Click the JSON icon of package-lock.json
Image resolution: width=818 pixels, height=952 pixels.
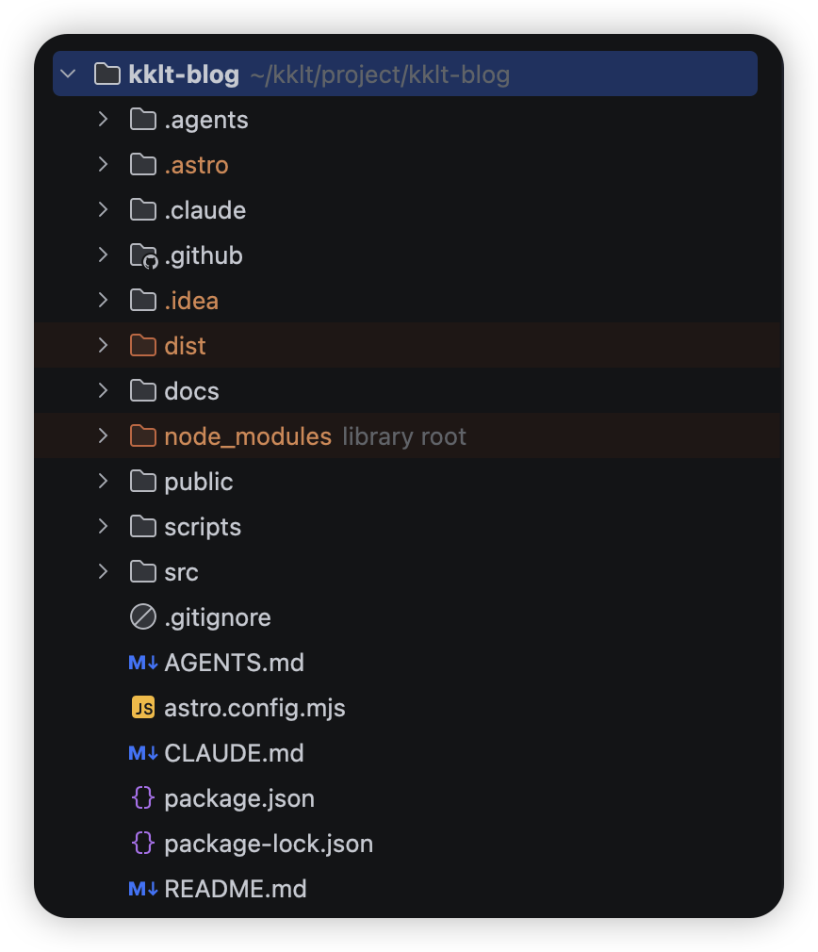click(x=143, y=844)
